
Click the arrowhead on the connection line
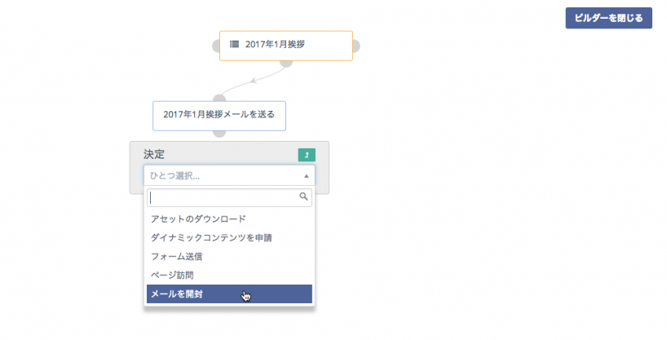click(x=254, y=80)
